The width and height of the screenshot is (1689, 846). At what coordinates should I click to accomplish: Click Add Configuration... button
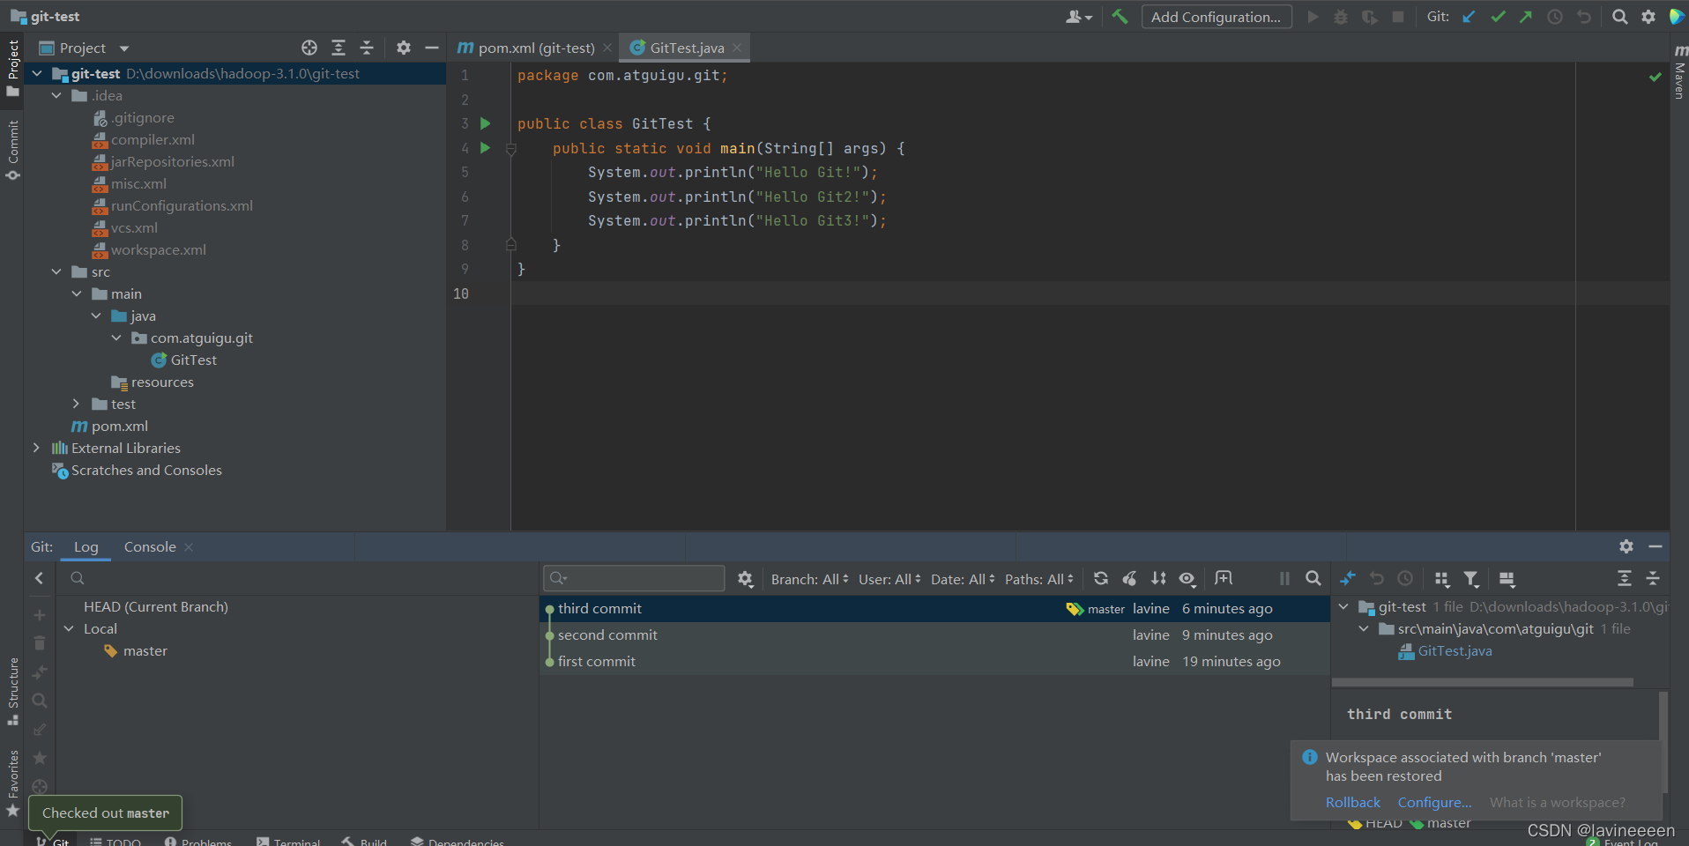(1217, 17)
